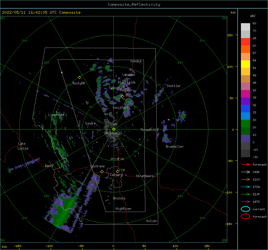The image size is (268, 250).
Task: Click the orange 111V arrow icon
Action: [x=245, y=179]
